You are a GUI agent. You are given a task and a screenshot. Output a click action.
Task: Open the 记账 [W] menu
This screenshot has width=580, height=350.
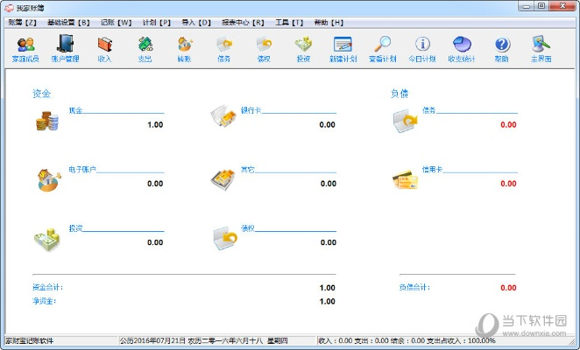click(117, 23)
